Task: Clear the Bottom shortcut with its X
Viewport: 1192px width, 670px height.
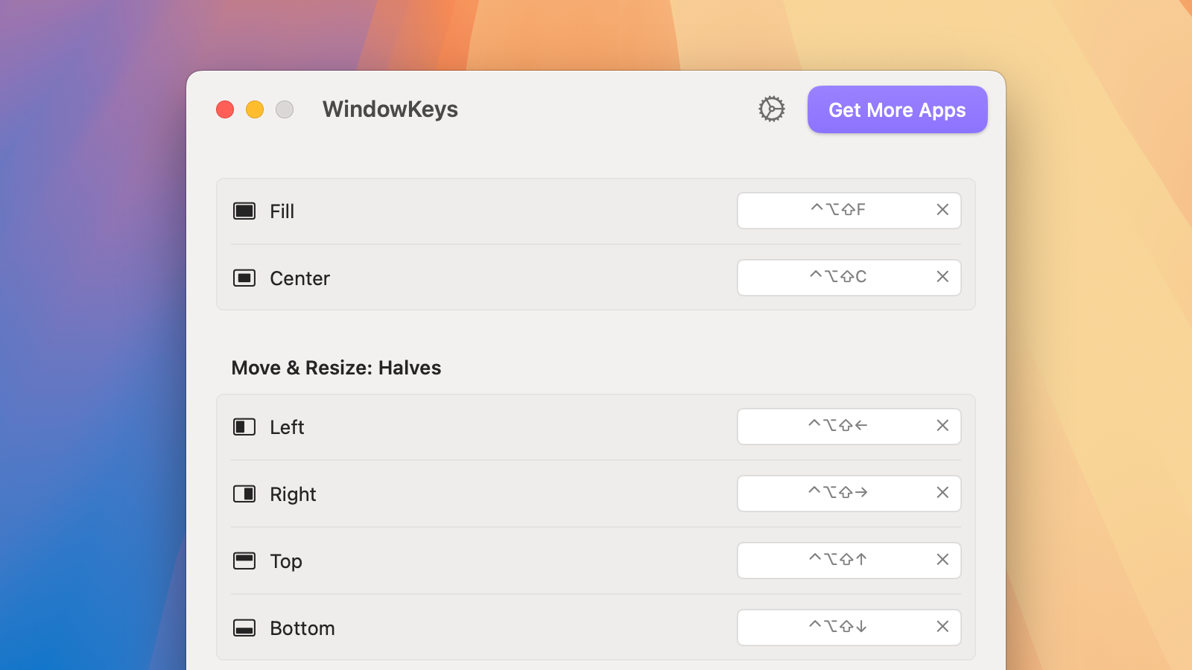Action: coord(942,627)
